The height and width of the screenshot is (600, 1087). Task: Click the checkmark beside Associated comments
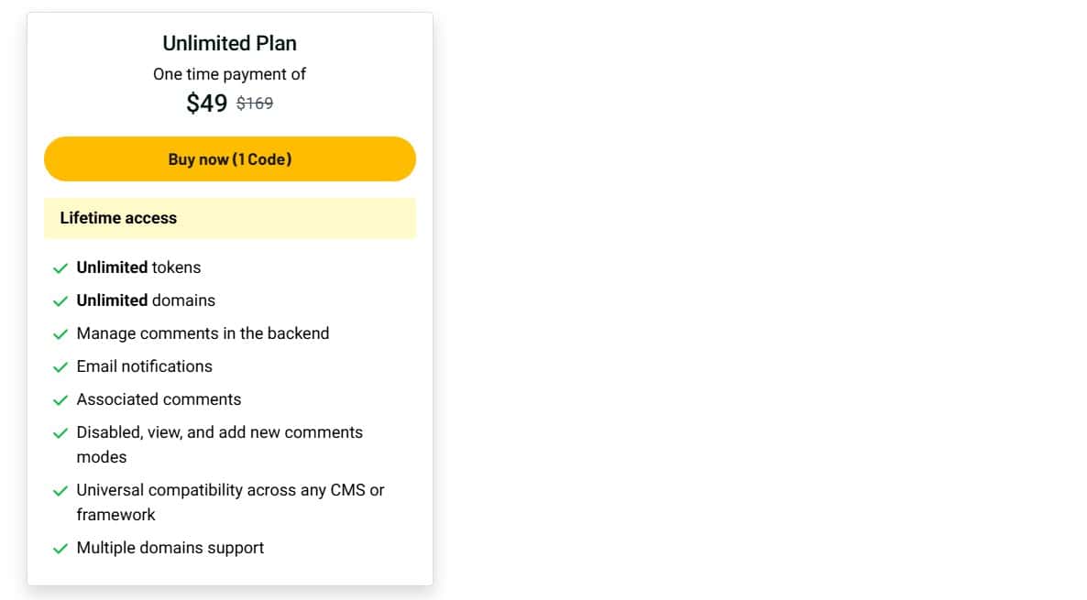[60, 399]
